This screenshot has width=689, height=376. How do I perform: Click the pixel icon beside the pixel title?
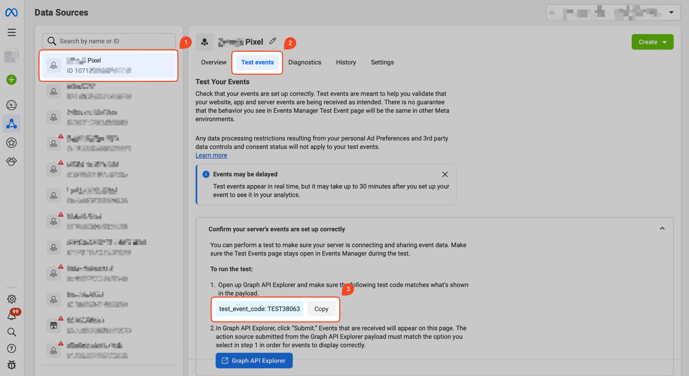point(205,42)
